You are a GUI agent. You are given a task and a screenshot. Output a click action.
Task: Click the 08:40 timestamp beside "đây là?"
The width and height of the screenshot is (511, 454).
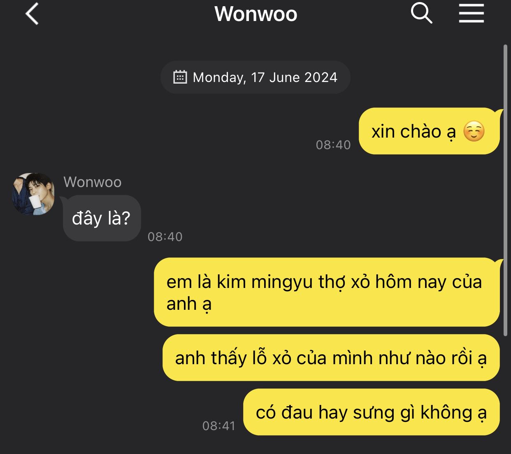(165, 236)
